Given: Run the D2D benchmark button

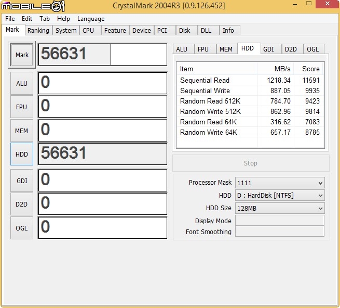Looking at the screenshot, I should point(22,204).
